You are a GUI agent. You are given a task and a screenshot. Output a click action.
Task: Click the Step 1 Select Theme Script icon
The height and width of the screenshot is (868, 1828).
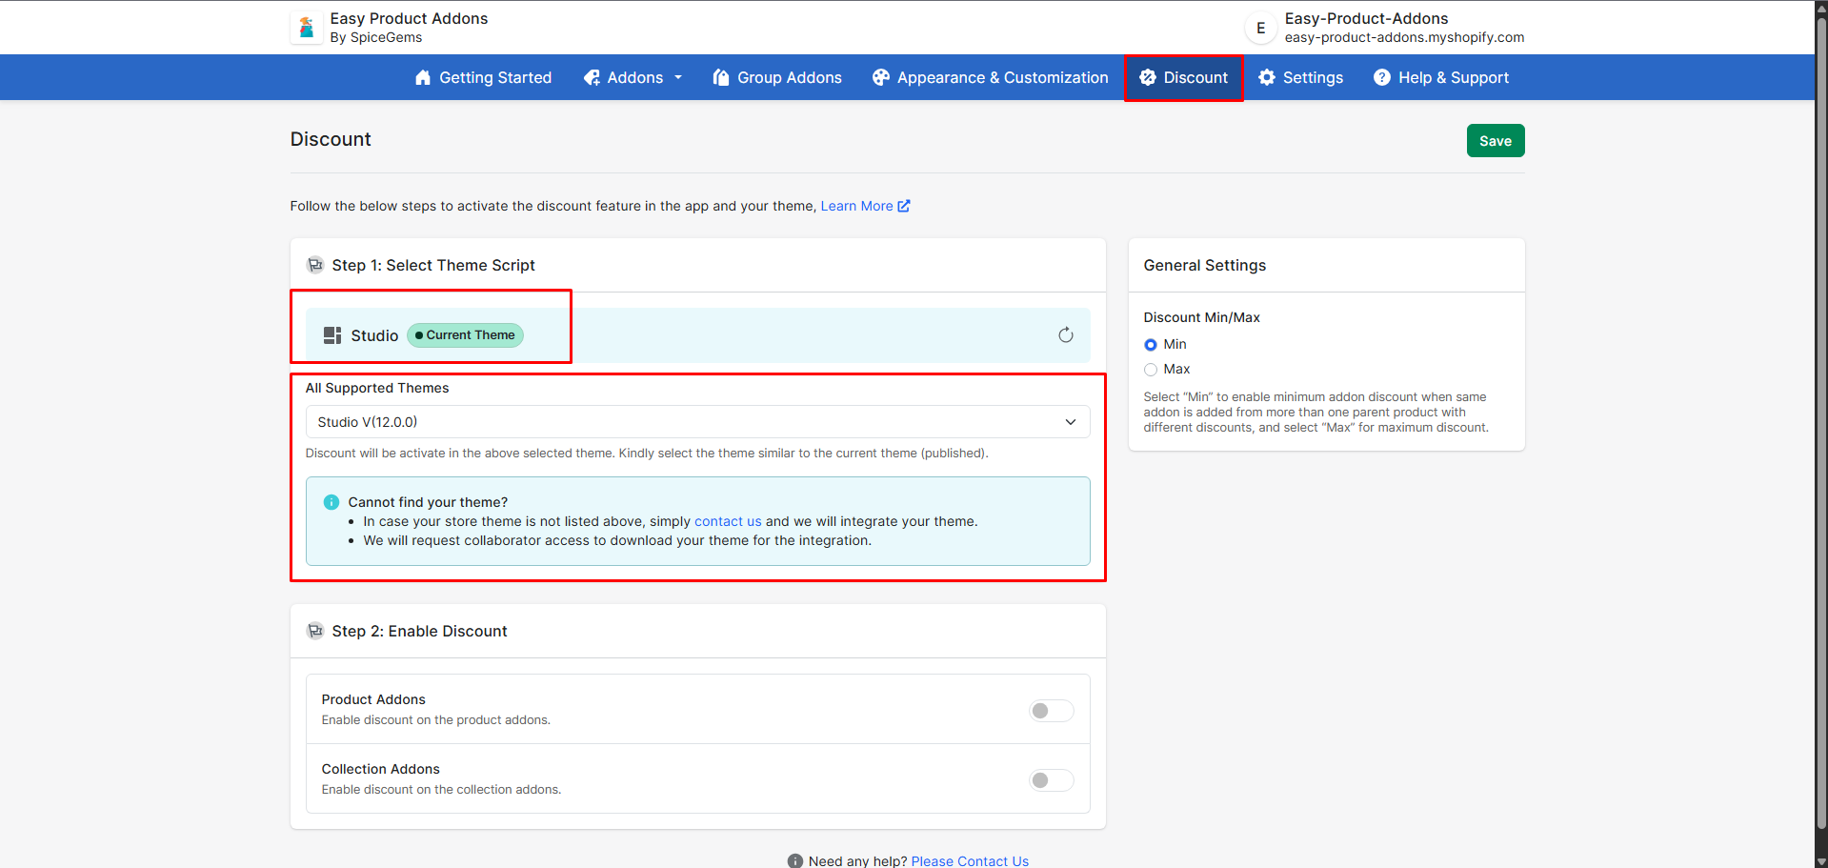[x=315, y=265]
